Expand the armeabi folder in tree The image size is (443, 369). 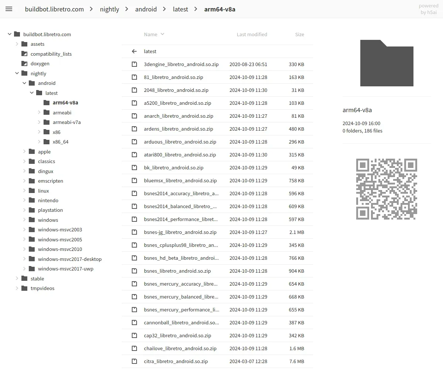[39, 113]
